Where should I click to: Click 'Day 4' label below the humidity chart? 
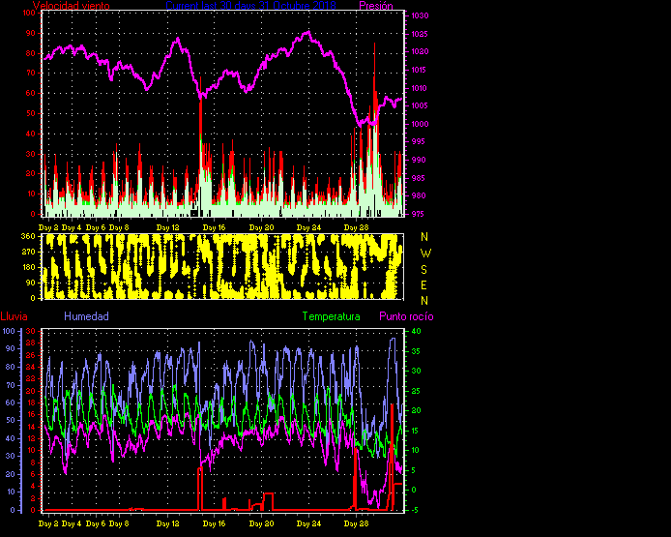click(72, 523)
